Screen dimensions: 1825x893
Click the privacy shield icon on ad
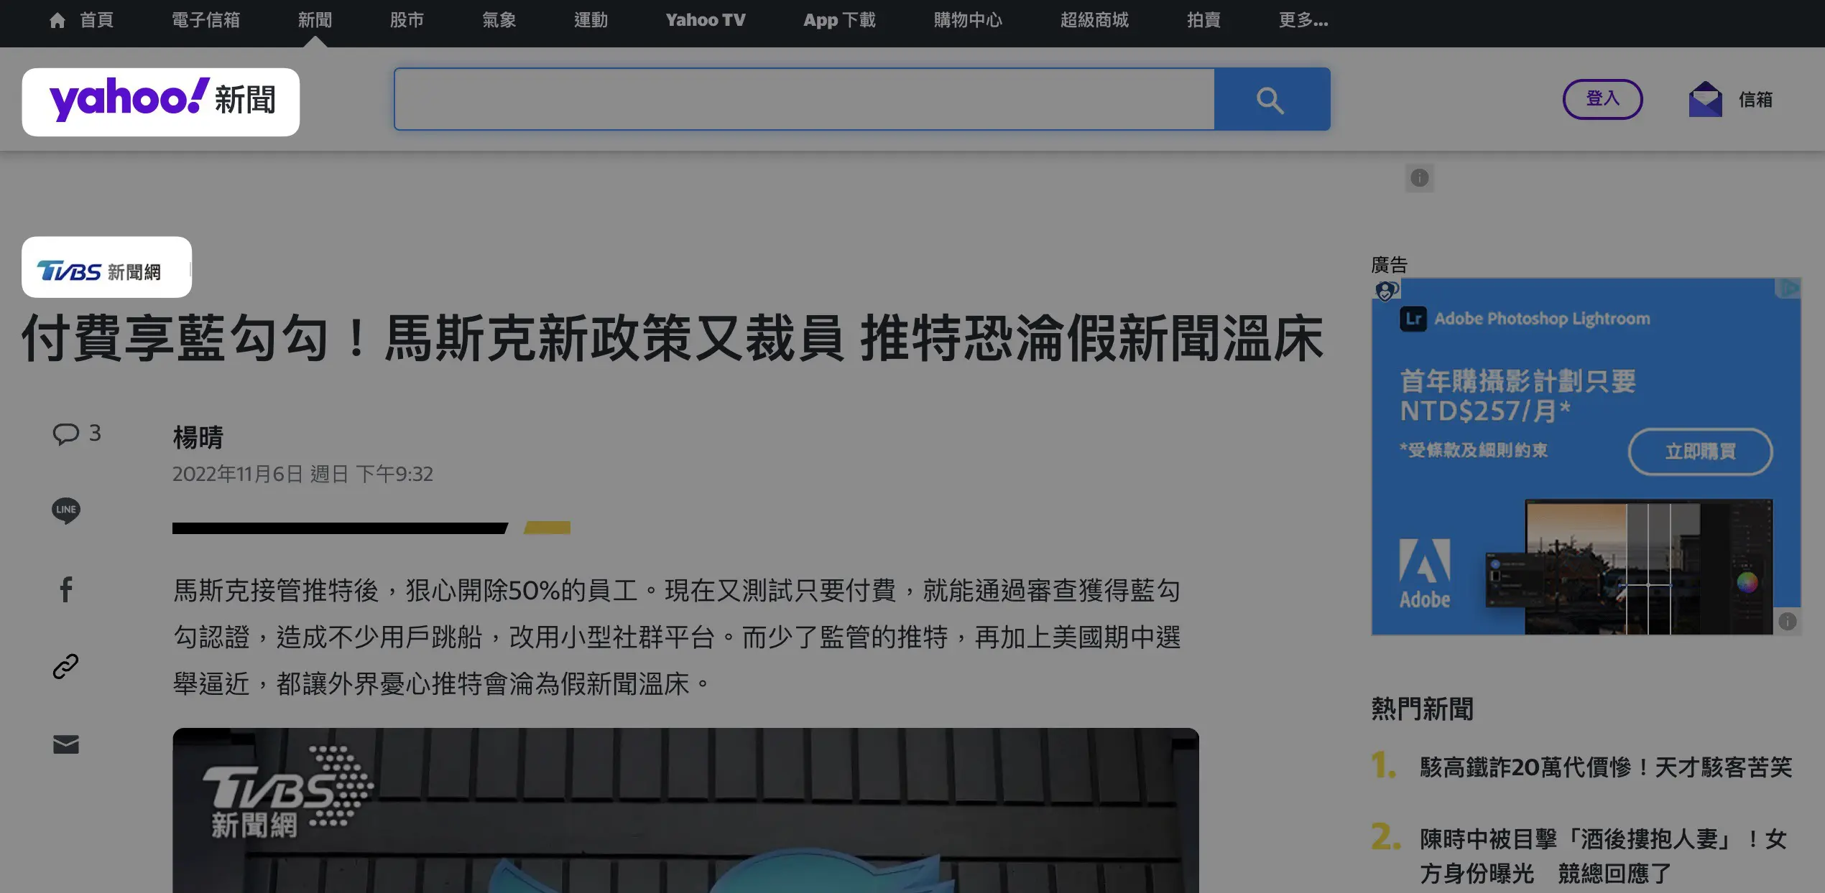coord(1386,291)
